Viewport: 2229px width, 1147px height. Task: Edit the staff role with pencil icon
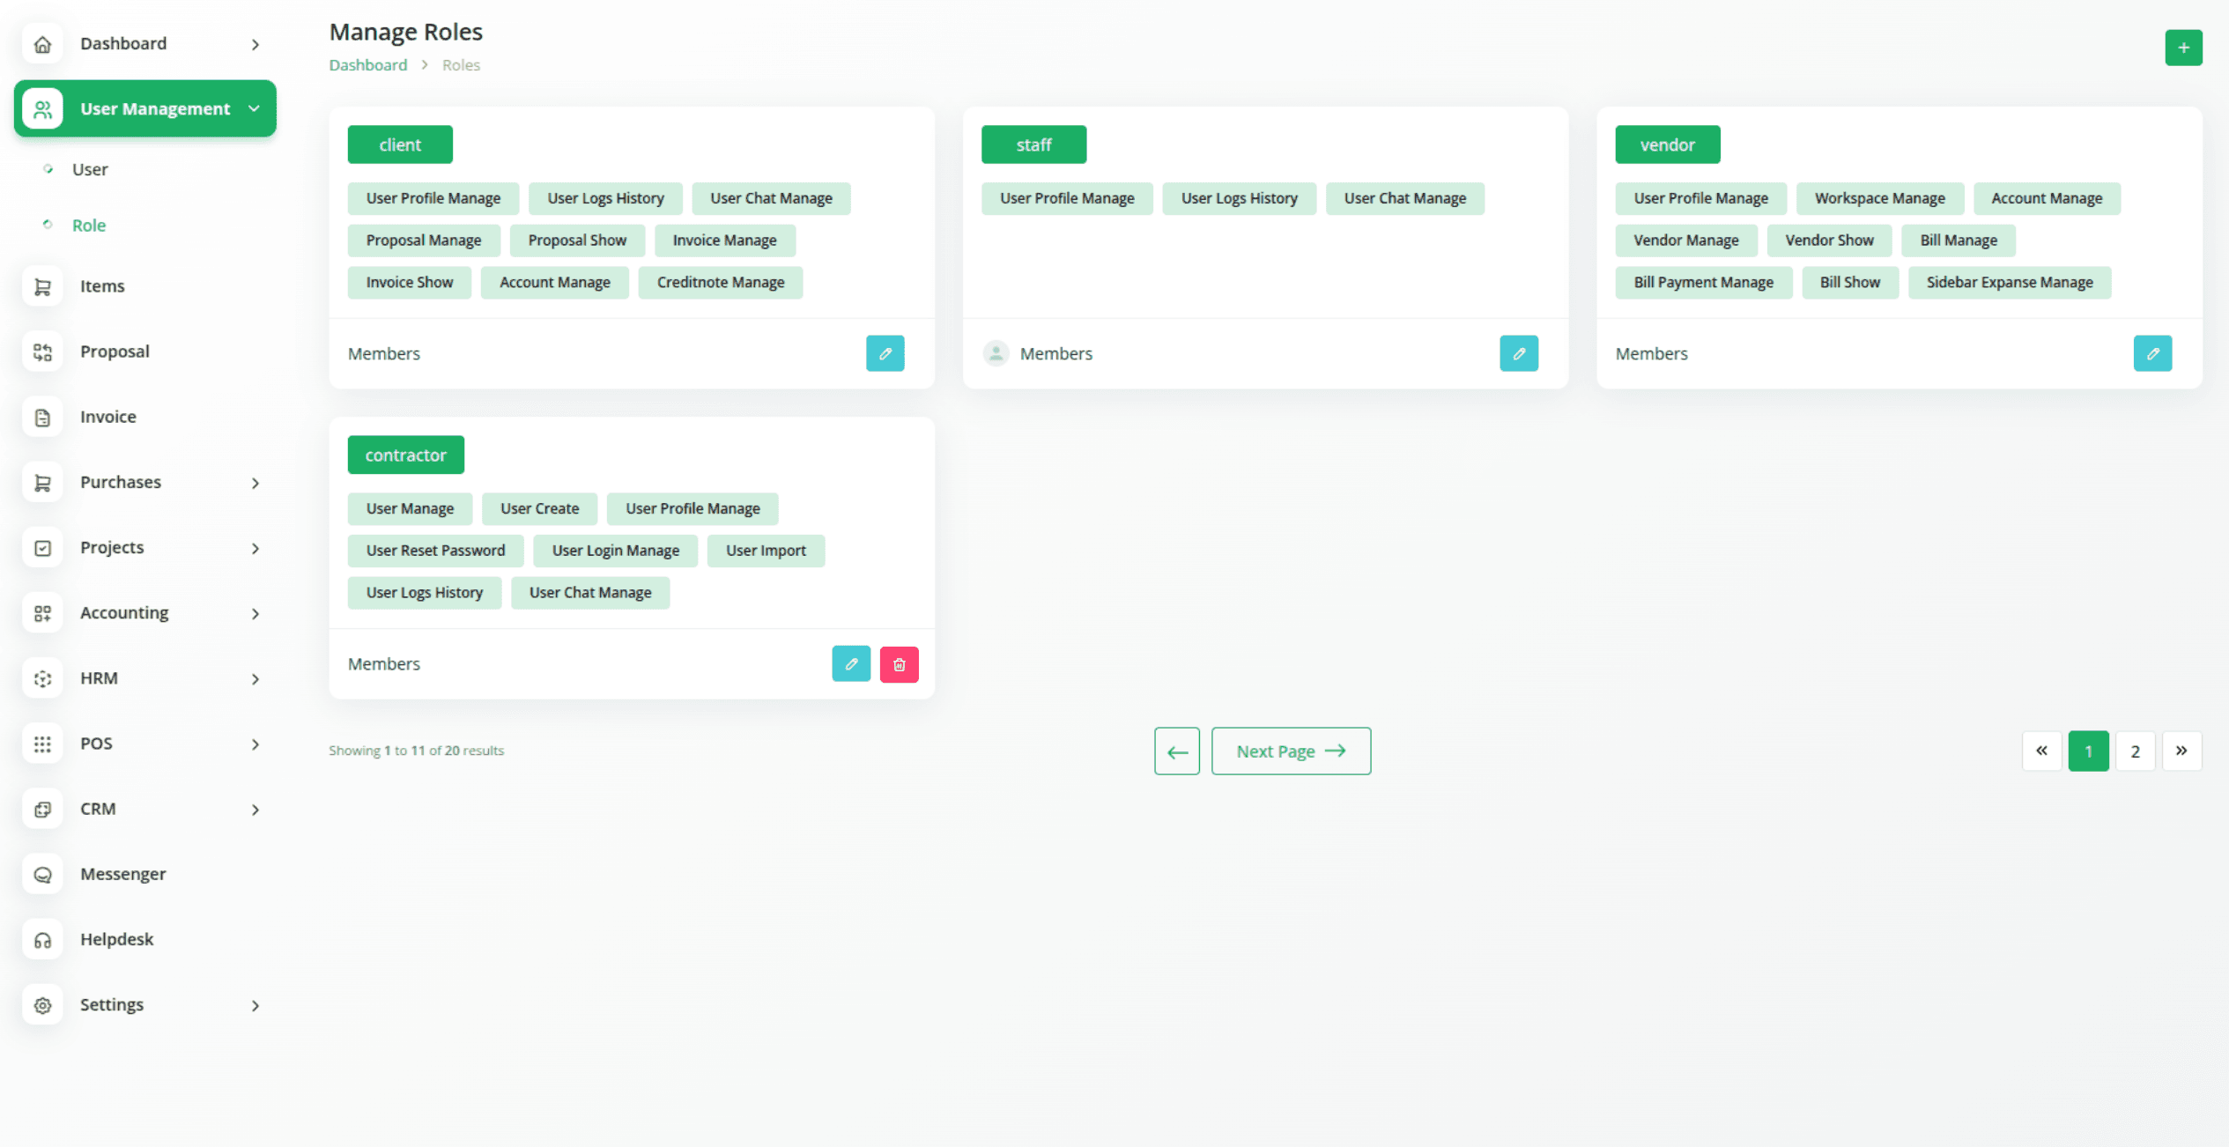[1518, 353]
